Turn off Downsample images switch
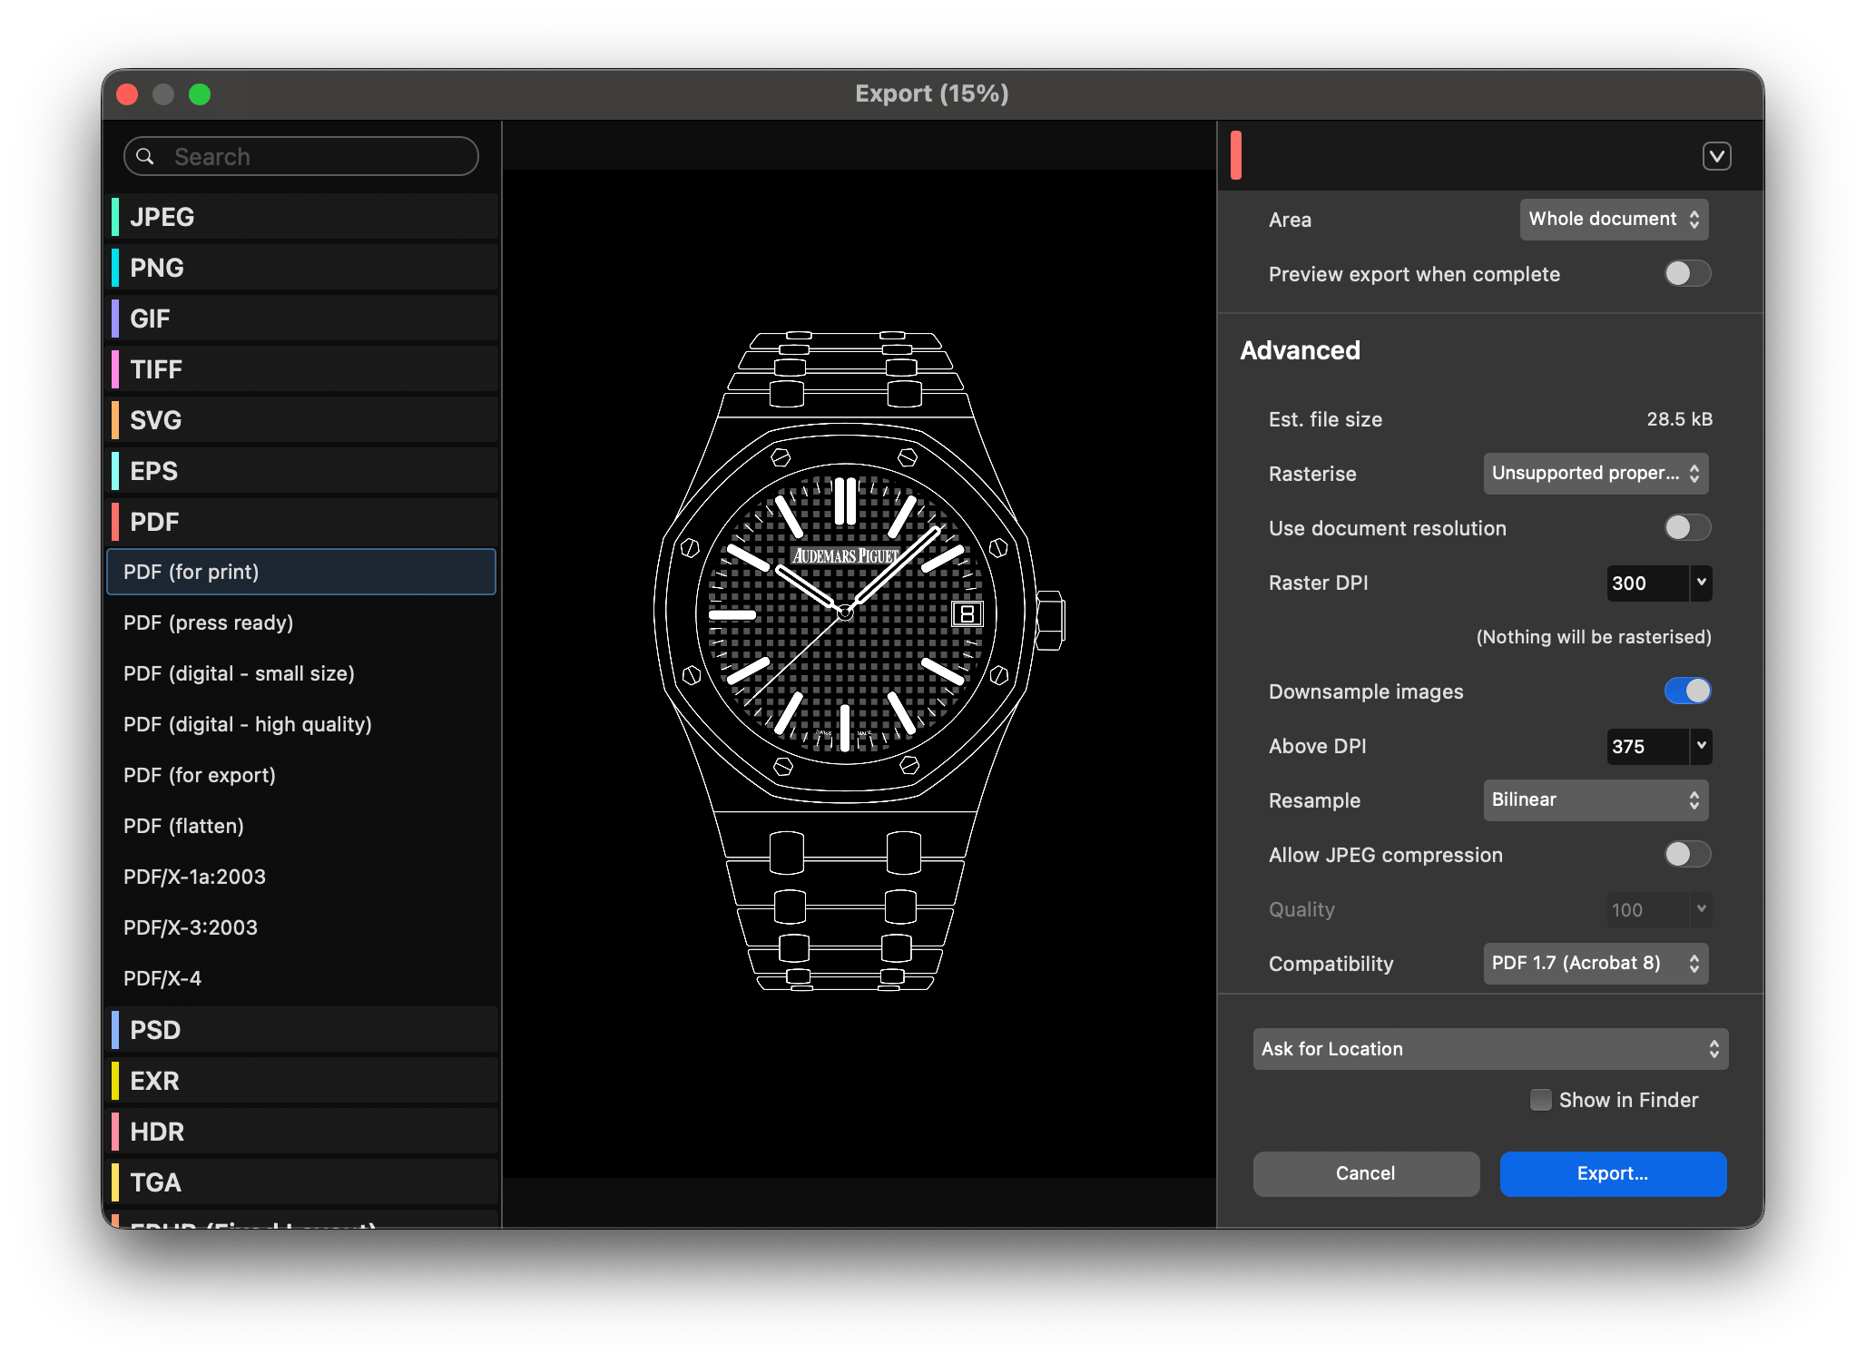This screenshot has height=1363, width=1866. coord(1687,691)
